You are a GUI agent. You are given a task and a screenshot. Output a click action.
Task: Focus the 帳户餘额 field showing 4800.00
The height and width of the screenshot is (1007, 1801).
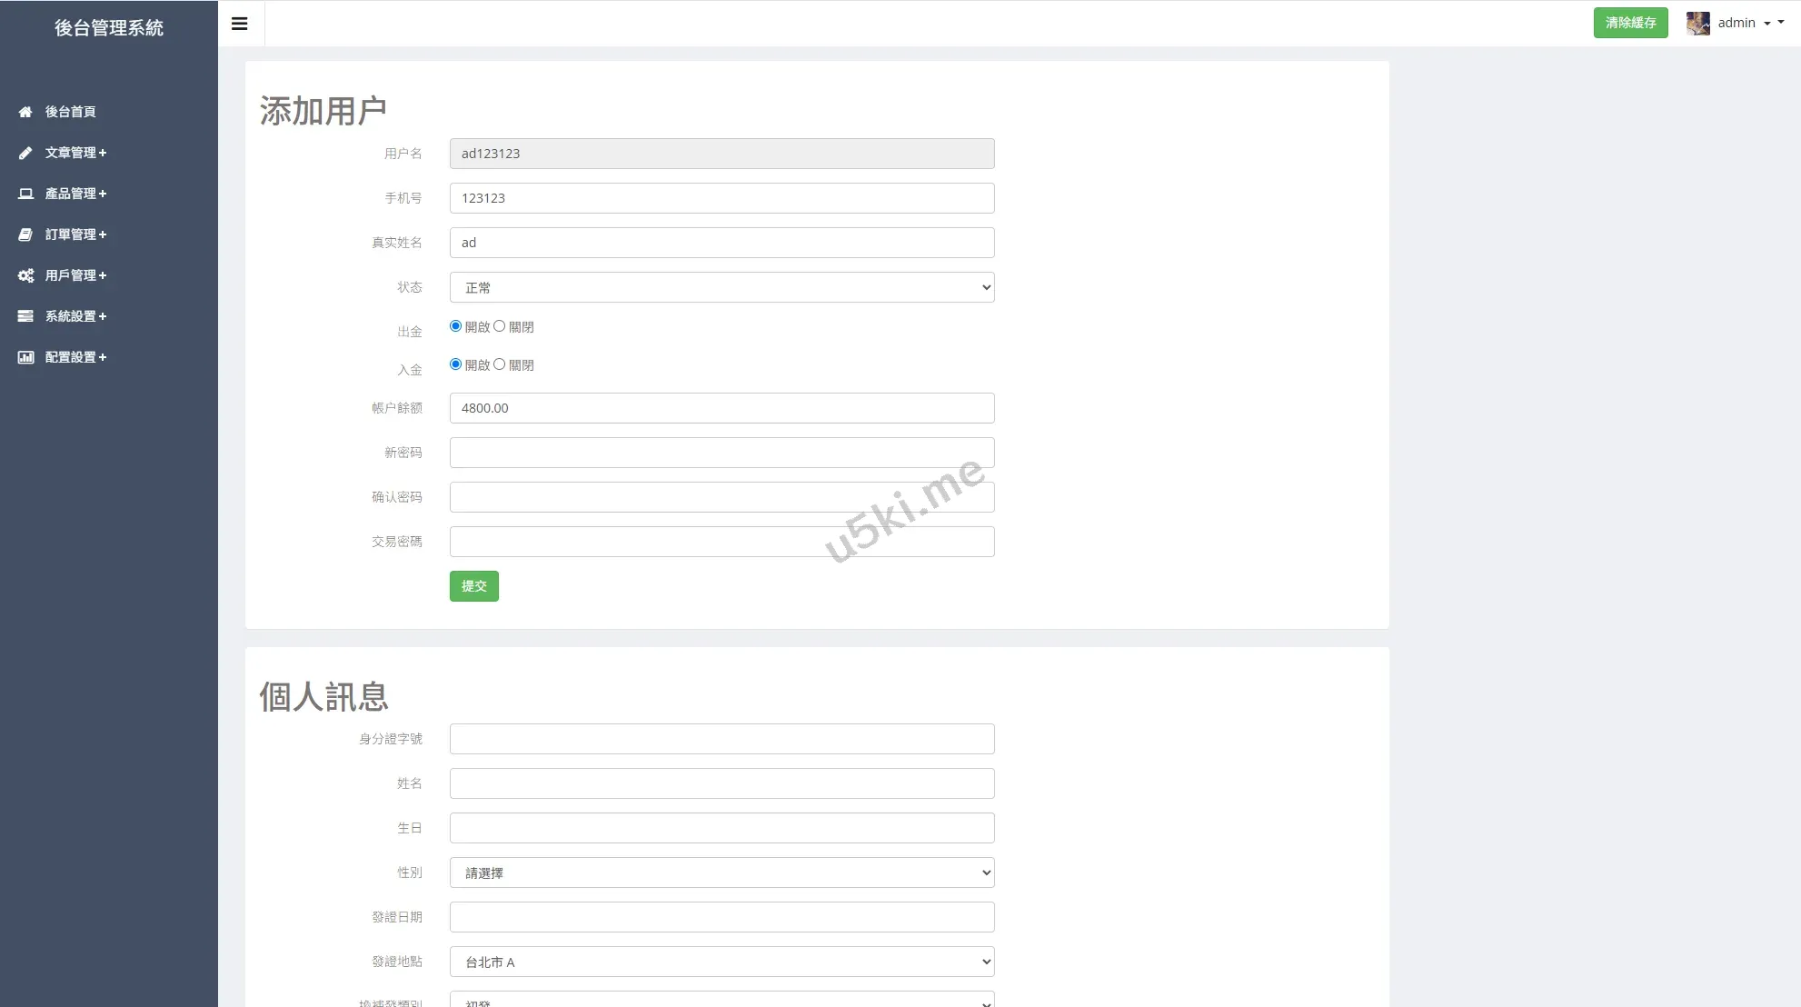click(x=721, y=408)
